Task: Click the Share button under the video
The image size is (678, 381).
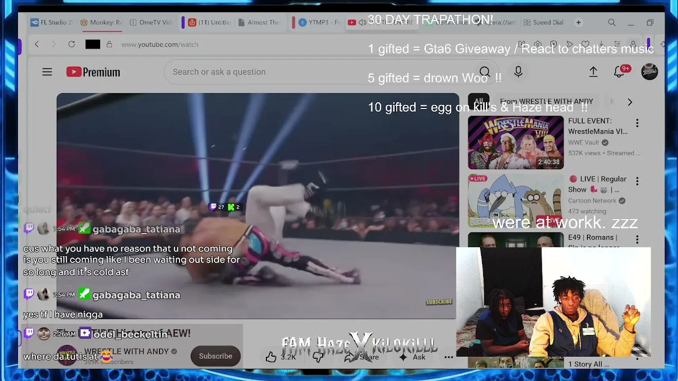Action: click(363, 357)
